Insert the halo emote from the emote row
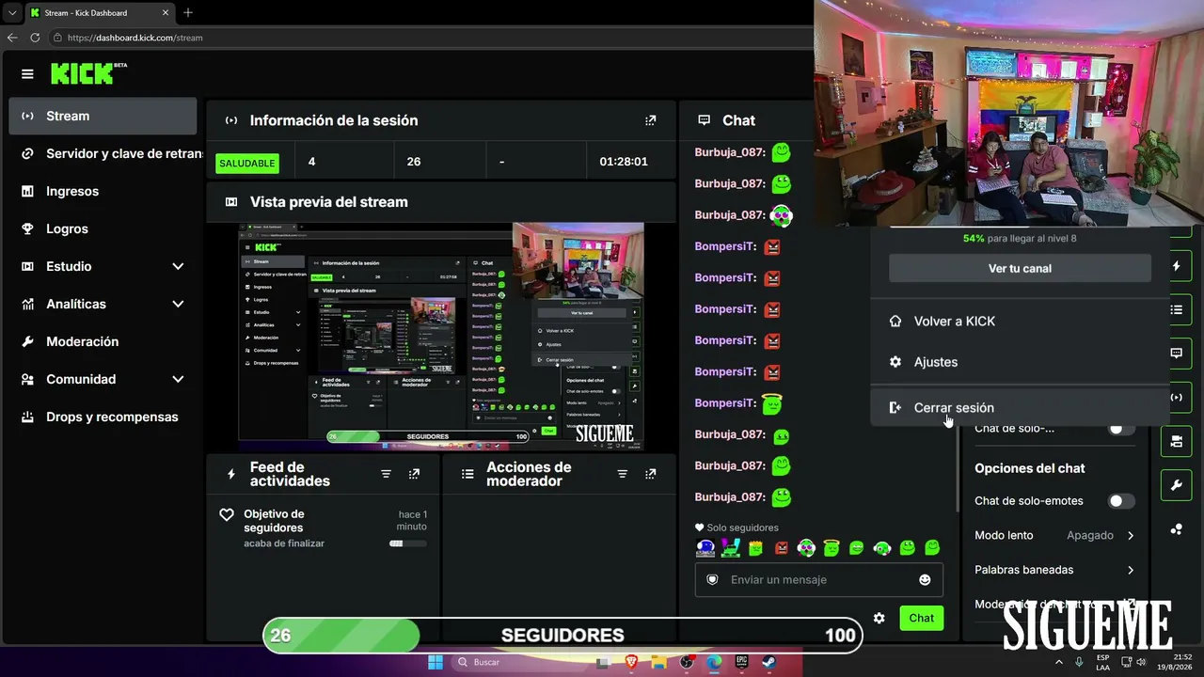This screenshot has height=677, width=1204. point(832,547)
